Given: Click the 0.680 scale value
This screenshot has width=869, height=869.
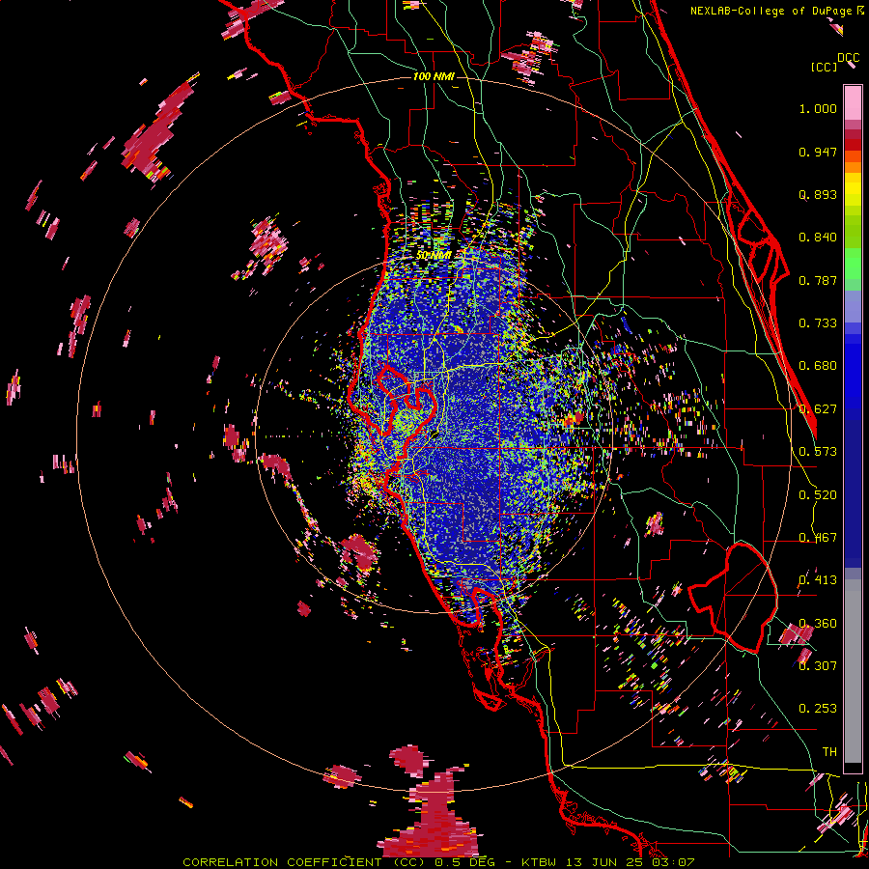Looking at the screenshot, I should (x=818, y=366).
